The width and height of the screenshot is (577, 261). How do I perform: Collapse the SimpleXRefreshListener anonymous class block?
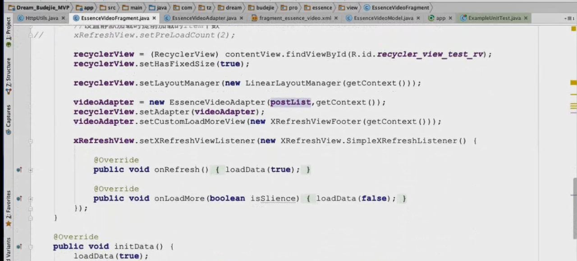(x=30, y=141)
